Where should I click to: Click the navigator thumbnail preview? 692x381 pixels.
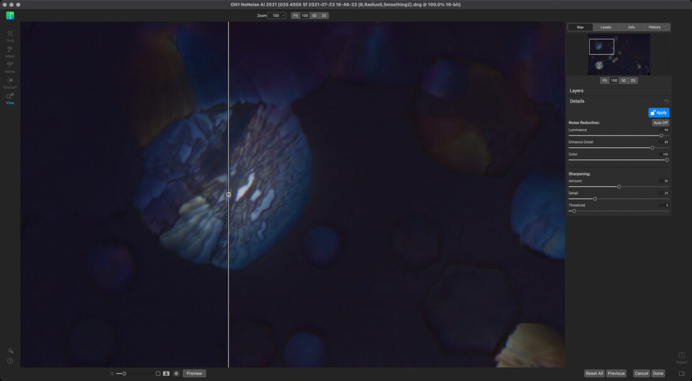click(619, 55)
